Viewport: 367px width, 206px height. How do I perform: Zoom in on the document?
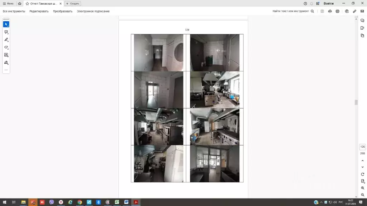click(362, 188)
